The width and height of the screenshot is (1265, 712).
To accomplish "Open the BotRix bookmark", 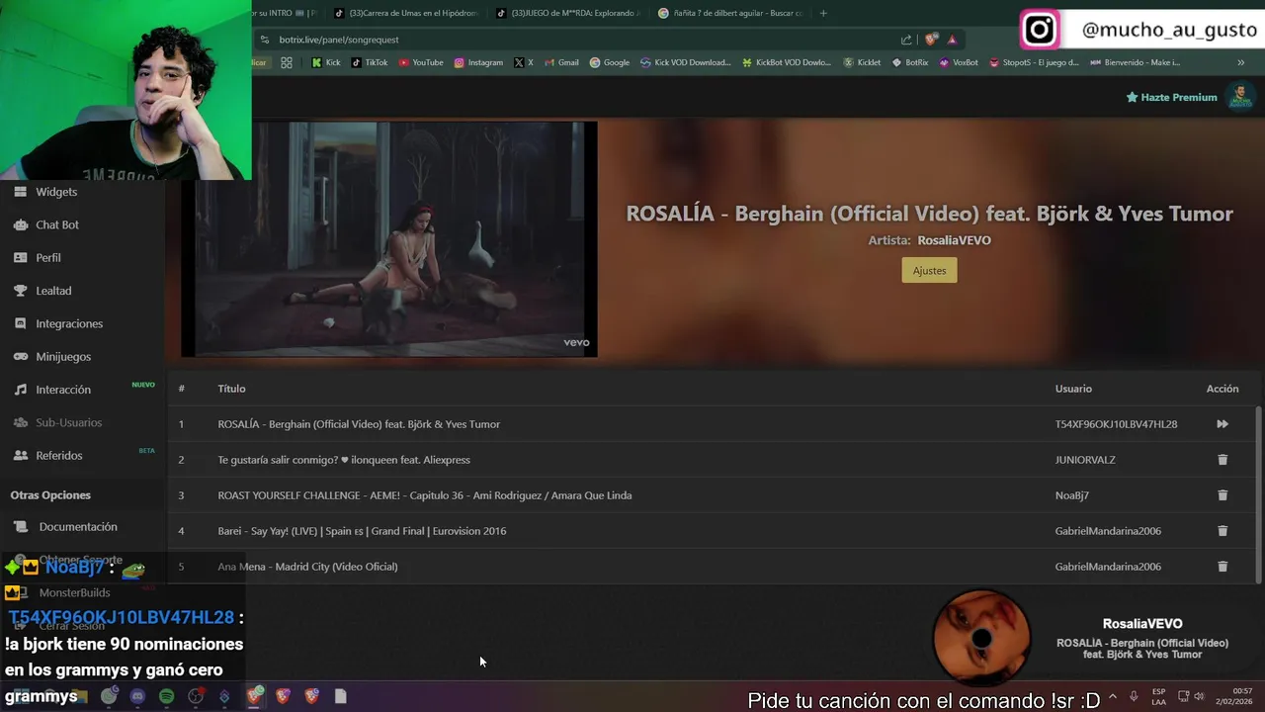I will click(x=910, y=62).
